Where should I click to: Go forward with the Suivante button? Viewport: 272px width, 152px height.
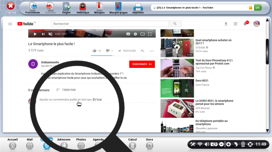[50, 8]
